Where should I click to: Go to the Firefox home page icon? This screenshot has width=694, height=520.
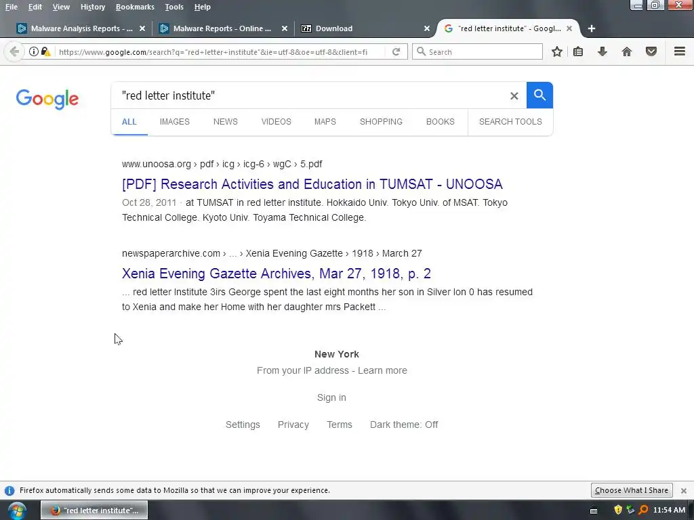click(627, 51)
